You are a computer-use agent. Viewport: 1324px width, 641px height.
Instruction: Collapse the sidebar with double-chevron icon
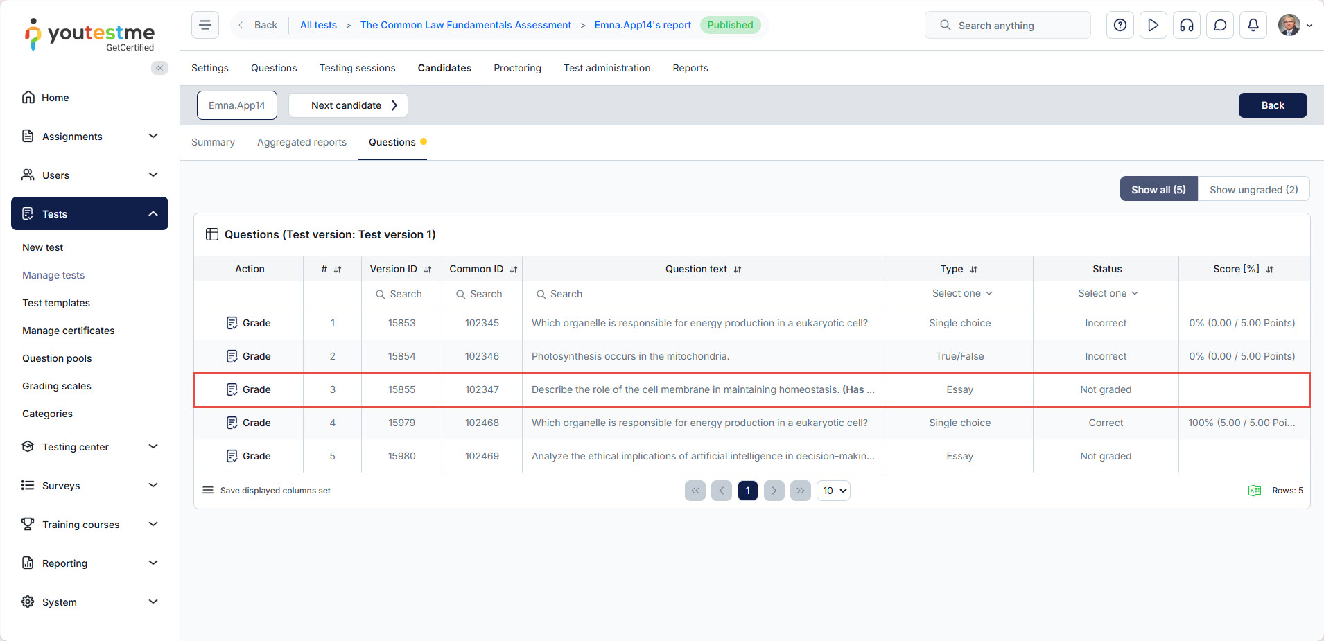click(x=159, y=68)
